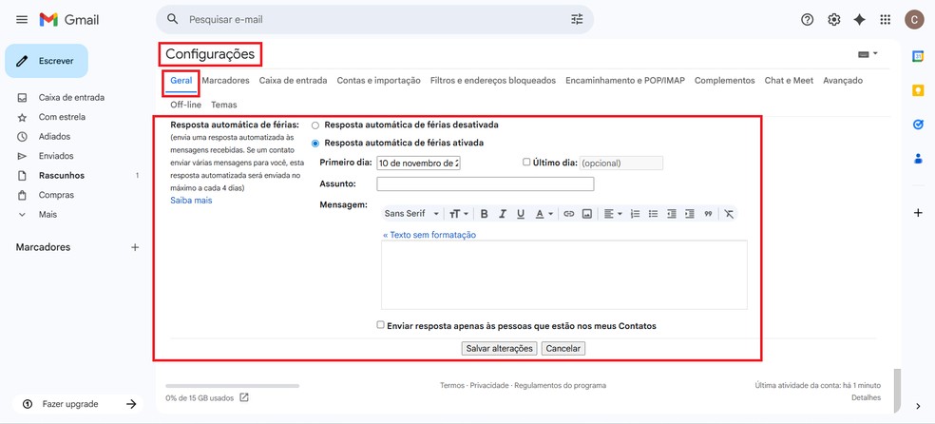Click the Assunto input field
Image resolution: width=935 pixels, height=424 pixels.
click(486, 183)
